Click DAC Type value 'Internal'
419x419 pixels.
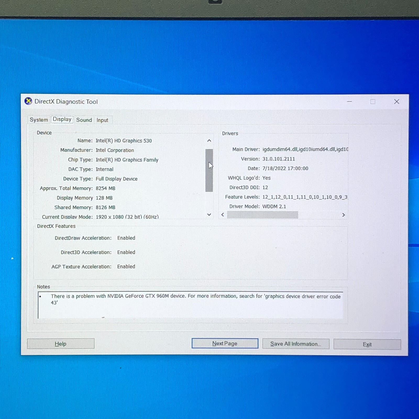pyautogui.click(x=104, y=169)
